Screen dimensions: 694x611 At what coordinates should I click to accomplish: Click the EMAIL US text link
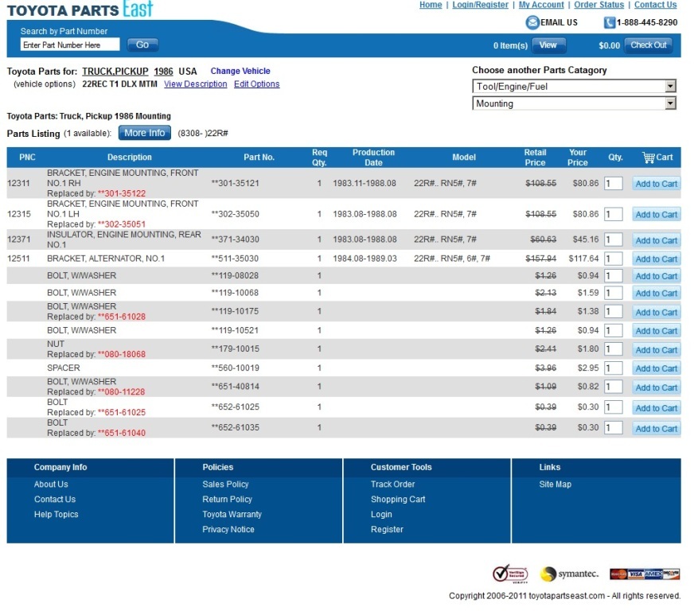[x=559, y=22]
